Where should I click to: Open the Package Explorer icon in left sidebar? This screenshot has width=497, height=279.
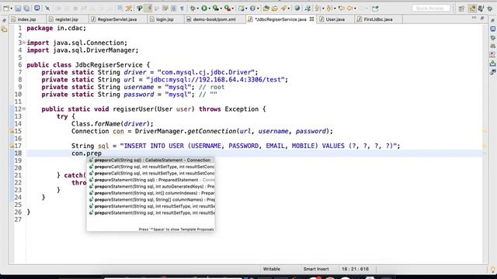(x=4, y=29)
